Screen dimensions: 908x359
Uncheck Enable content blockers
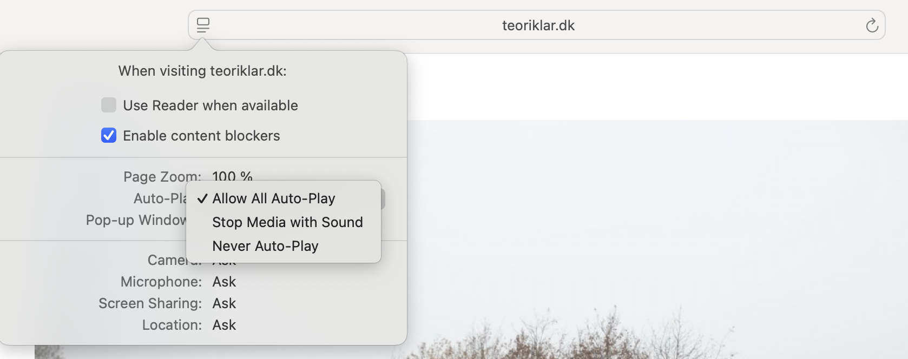click(x=109, y=135)
